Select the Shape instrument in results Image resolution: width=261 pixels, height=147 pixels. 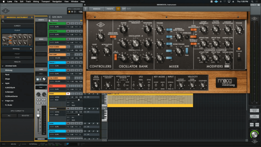pyautogui.click(x=7, y=79)
